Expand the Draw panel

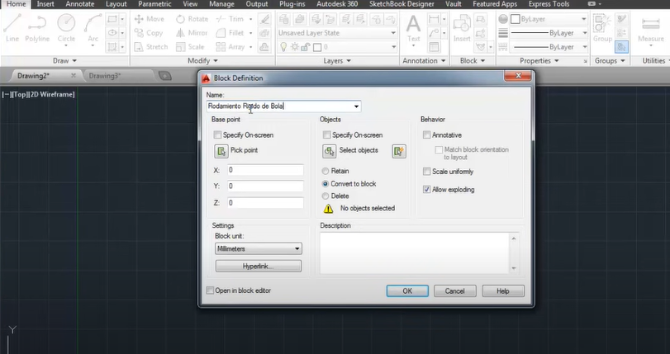tap(64, 61)
